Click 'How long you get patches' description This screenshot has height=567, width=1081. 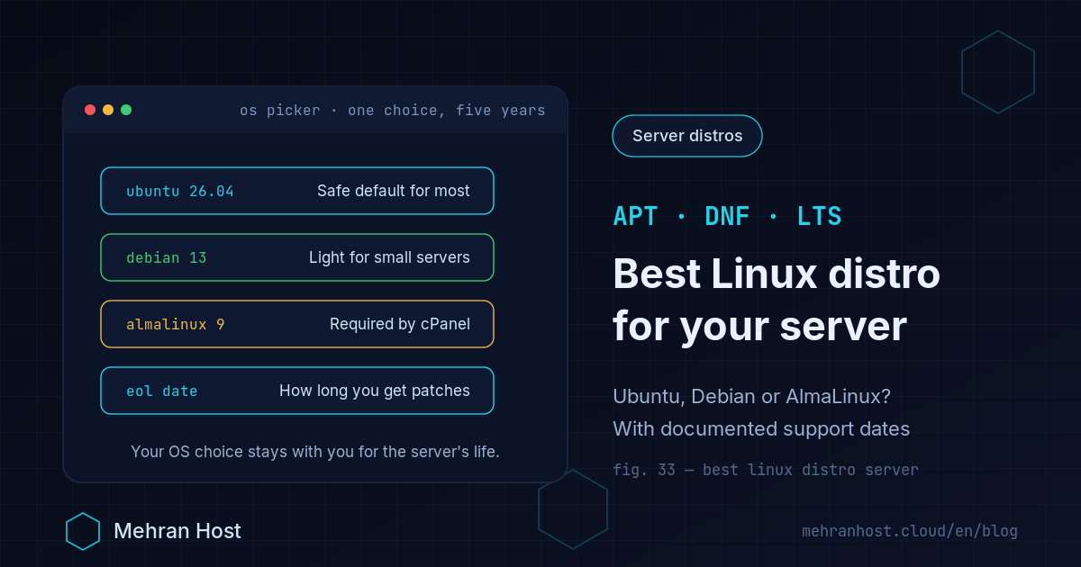click(x=375, y=391)
